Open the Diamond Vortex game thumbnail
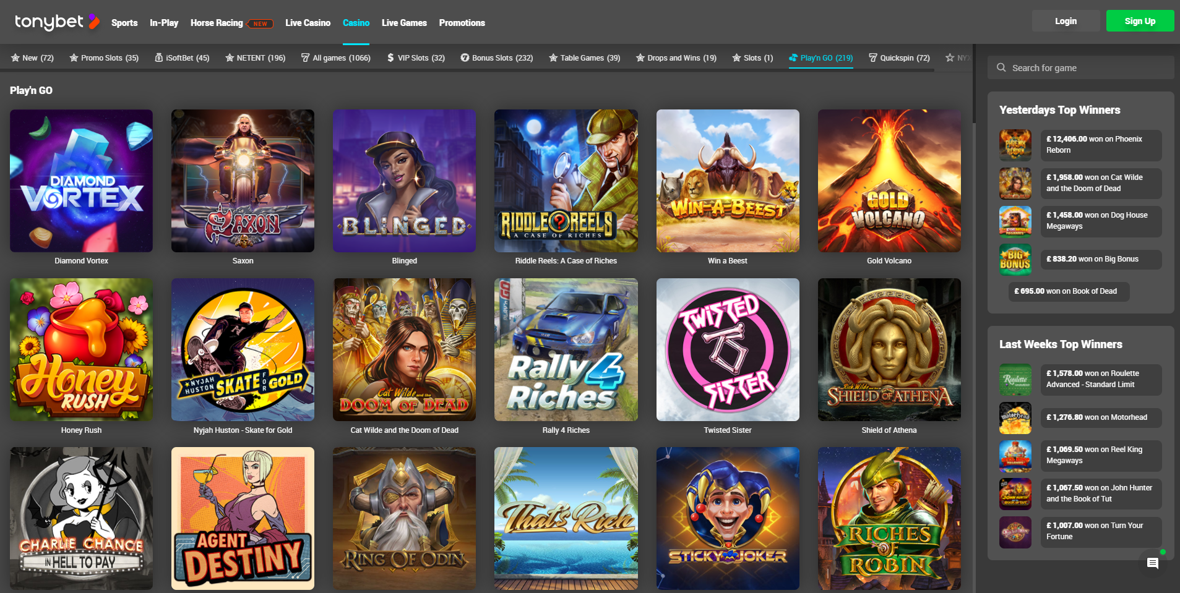 tap(81, 181)
